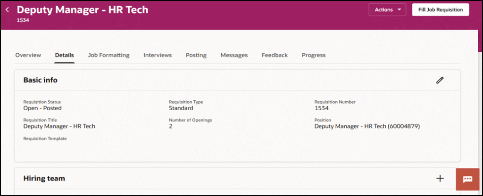Image resolution: width=483 pixels, height=196 pixels.
Task: Click the Basic info section heading
Action: click(x=41, y=80)
